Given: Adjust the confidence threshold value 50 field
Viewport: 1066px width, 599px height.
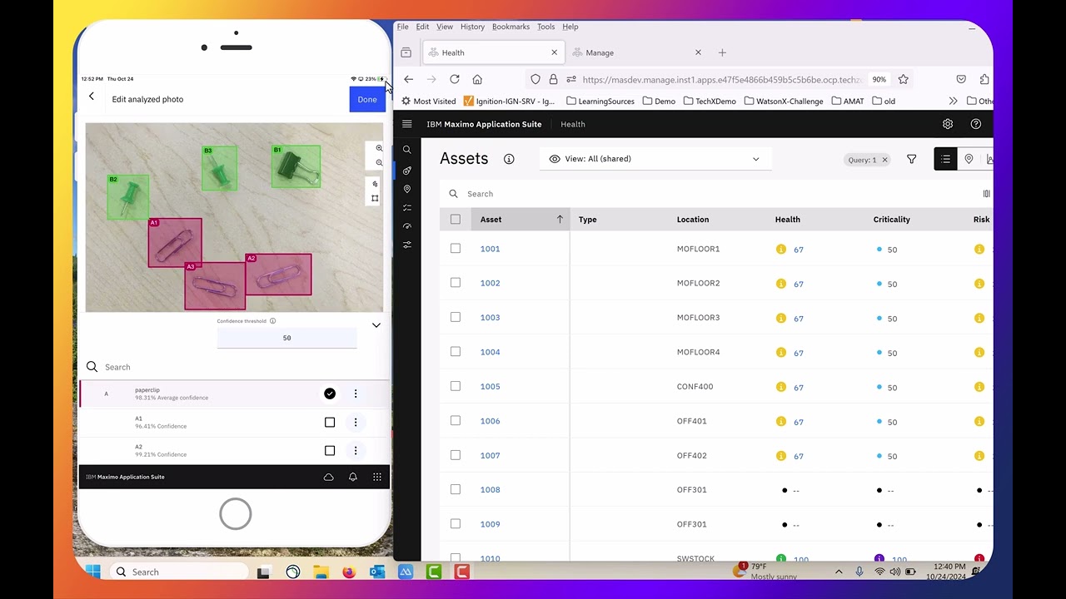Looking at the screenshot, I should point(286,338).
